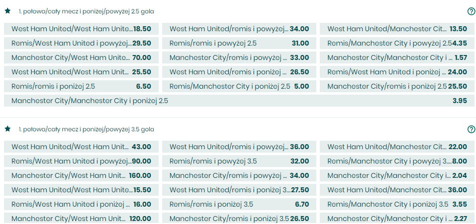Click Remis/Manchester City i poniżej 3.5 at 3.55
The image size is (476, 224).
pyautogui.click(x=397, y=204)
